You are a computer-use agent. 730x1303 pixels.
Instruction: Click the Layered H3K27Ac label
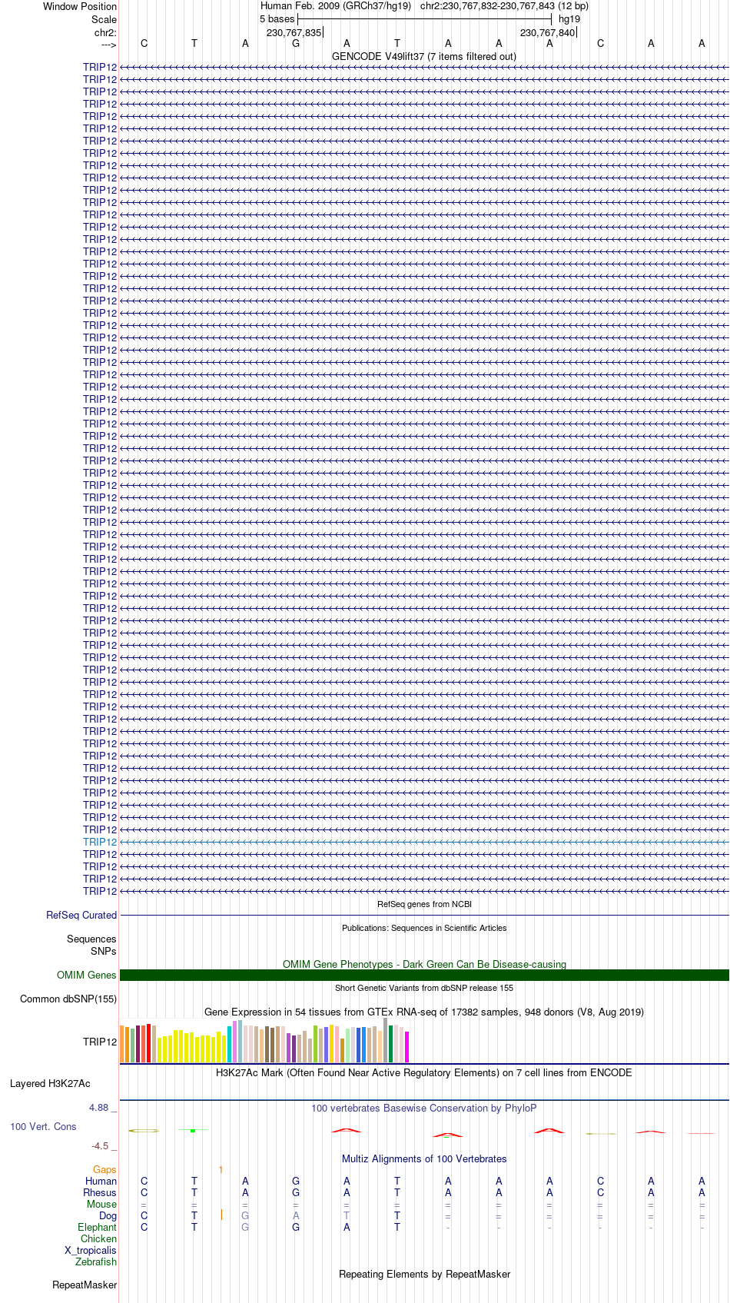(x=50, y=1083)
